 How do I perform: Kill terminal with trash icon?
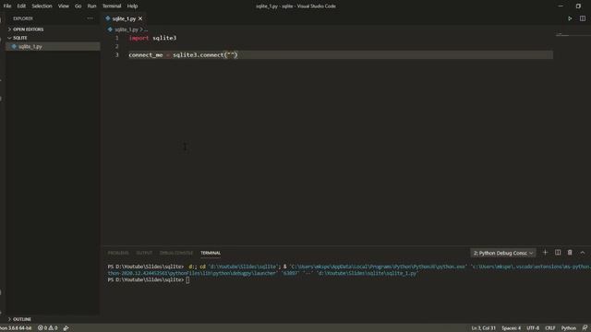[x=570, y=253]
